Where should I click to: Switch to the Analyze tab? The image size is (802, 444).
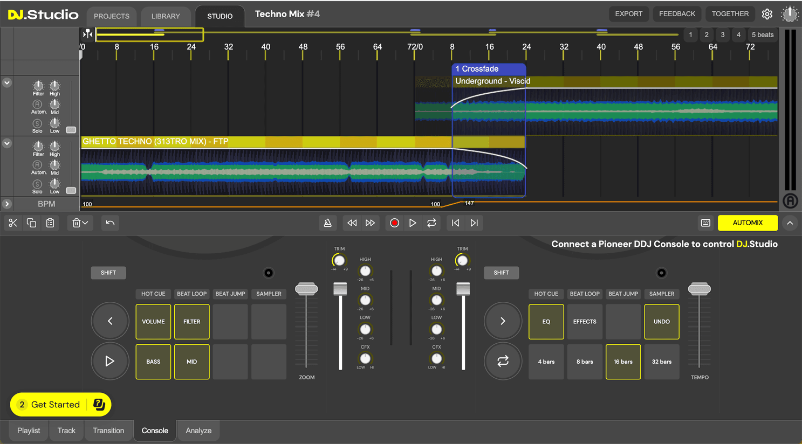pos(198,431)
